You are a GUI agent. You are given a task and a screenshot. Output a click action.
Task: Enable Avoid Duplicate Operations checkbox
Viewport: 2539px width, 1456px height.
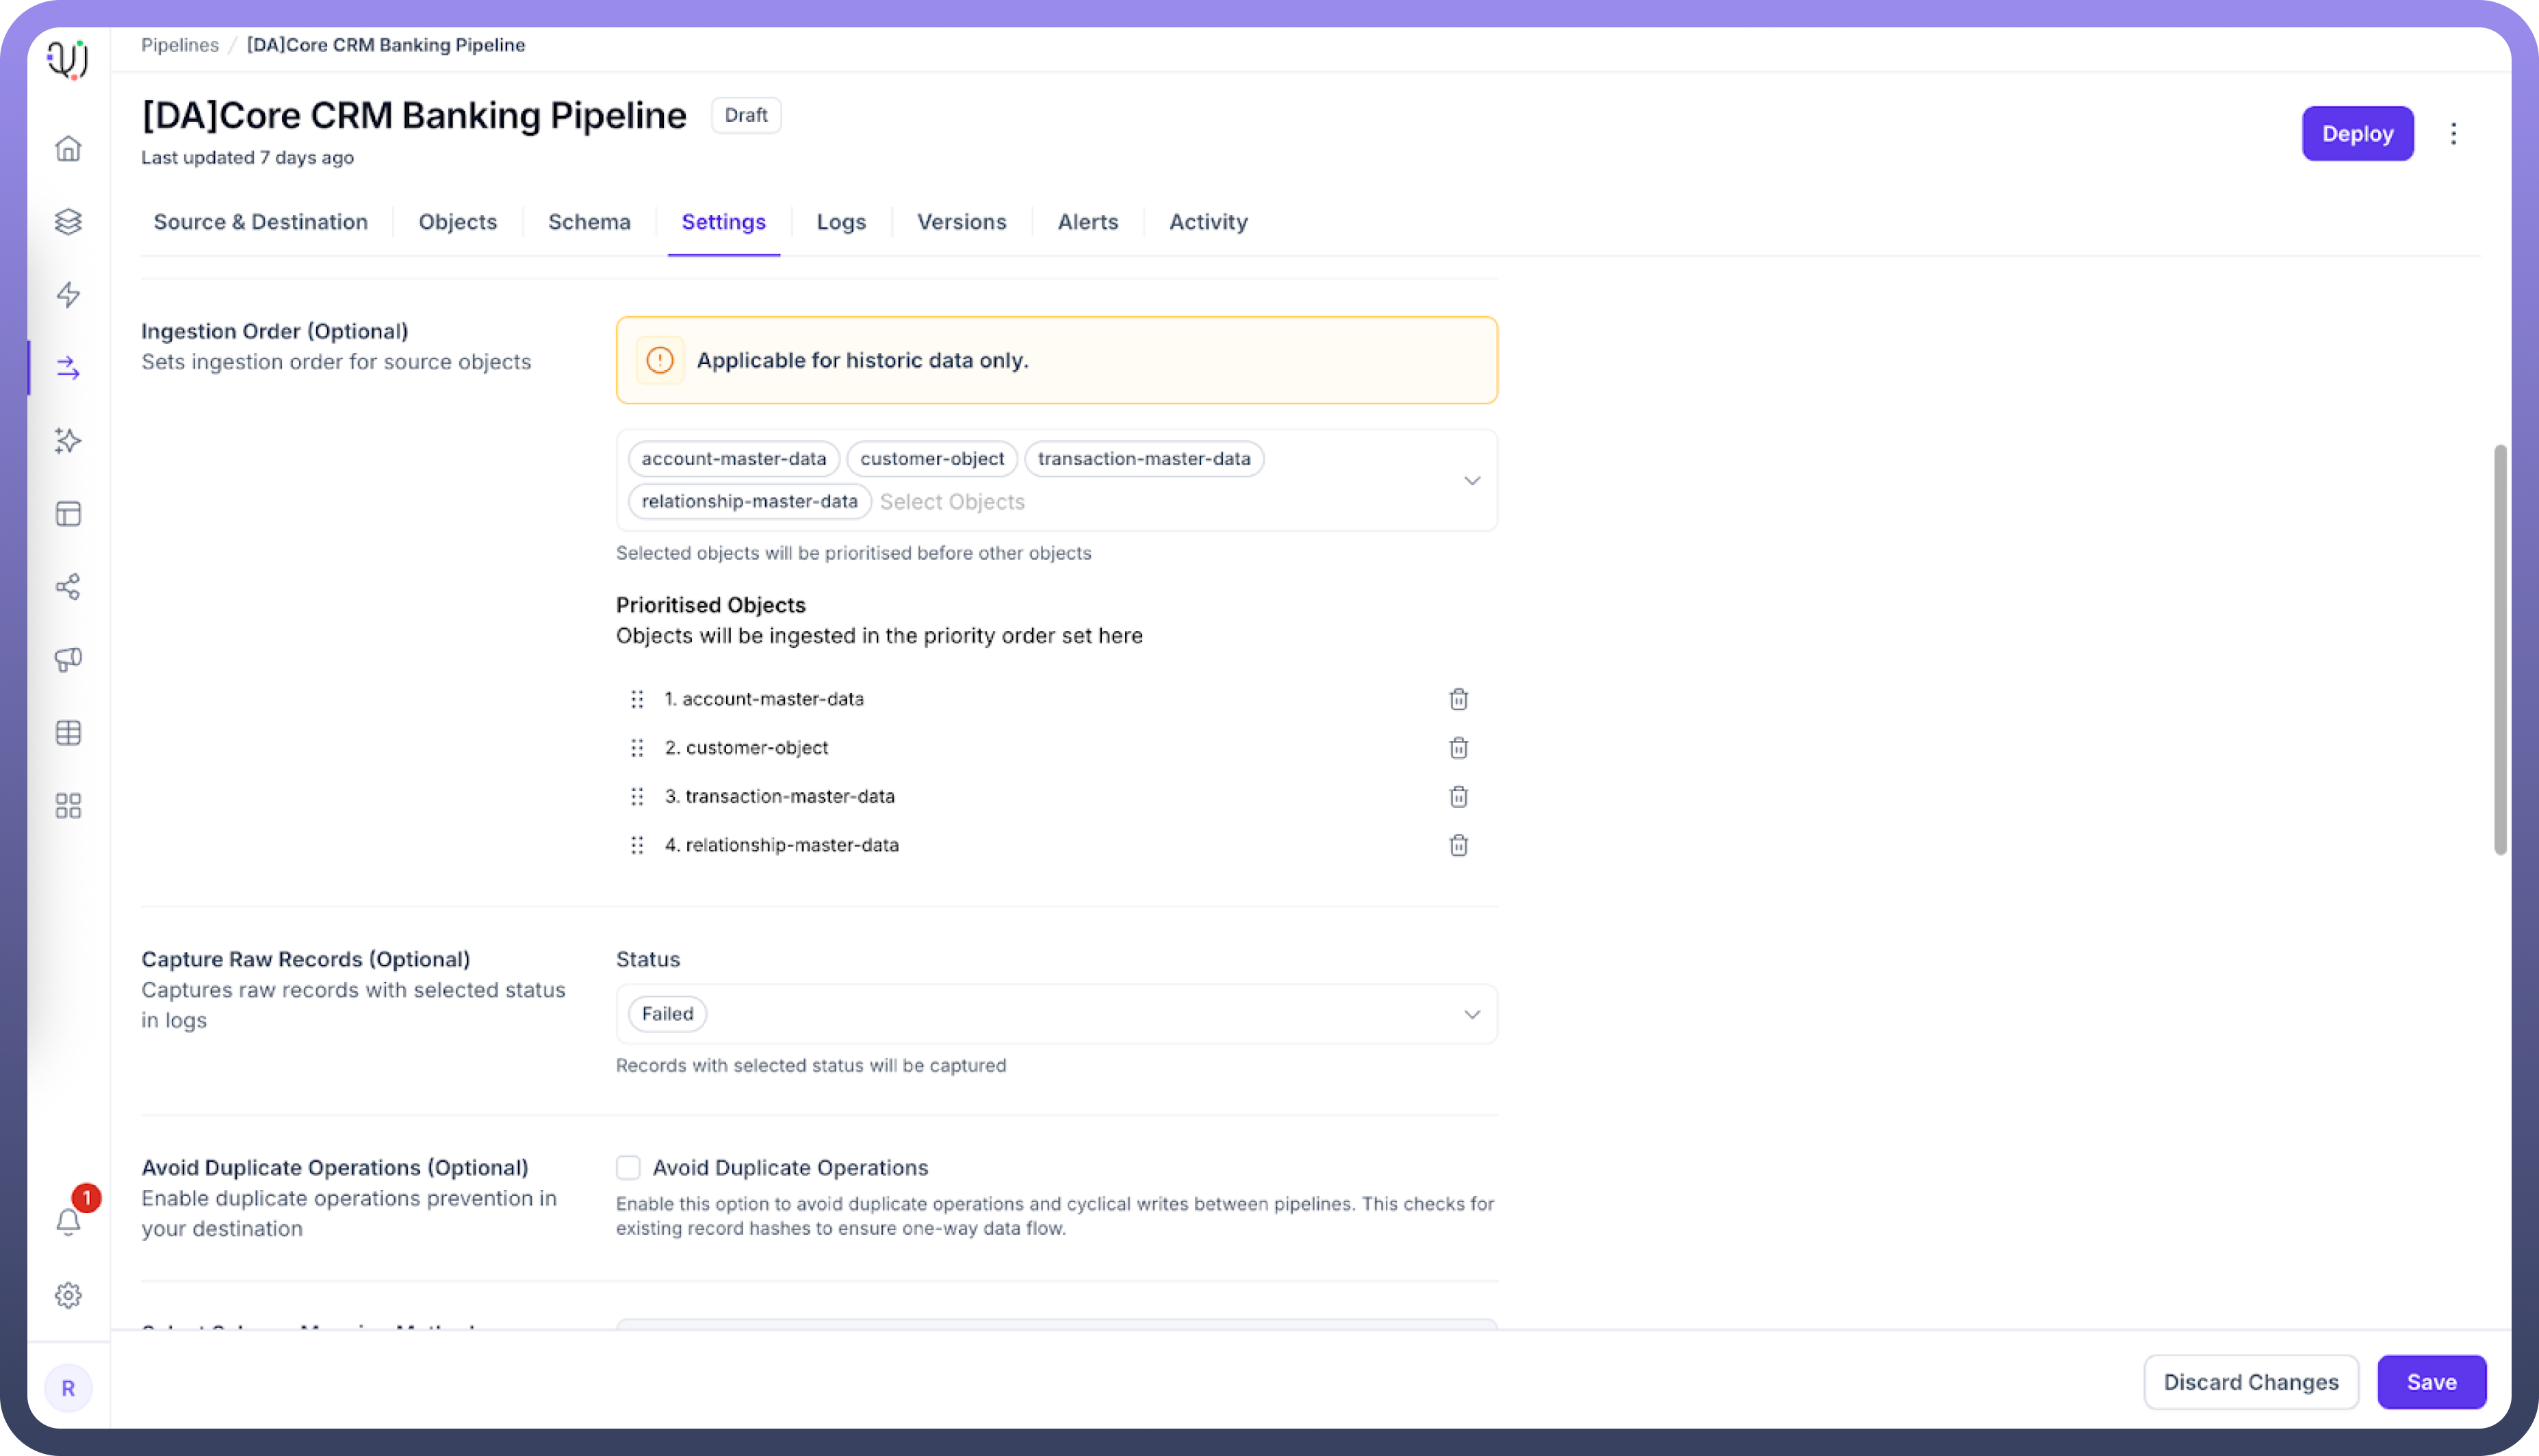coord(628,1167)
